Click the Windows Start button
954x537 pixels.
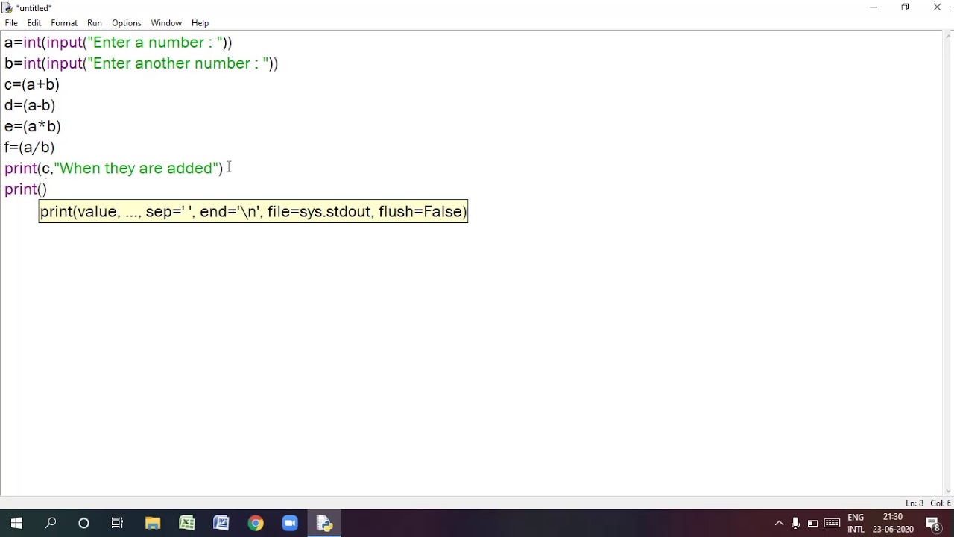(x=16, y=524)
